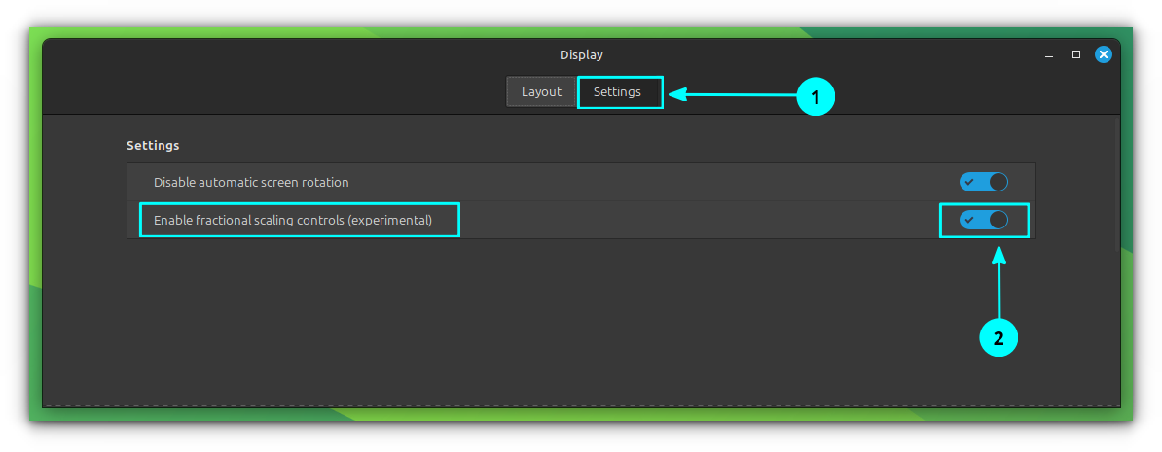The image size is (1162, 452).
Task: Click the dark knob of fractional scaling switch
Action: [x=997, y=221]
